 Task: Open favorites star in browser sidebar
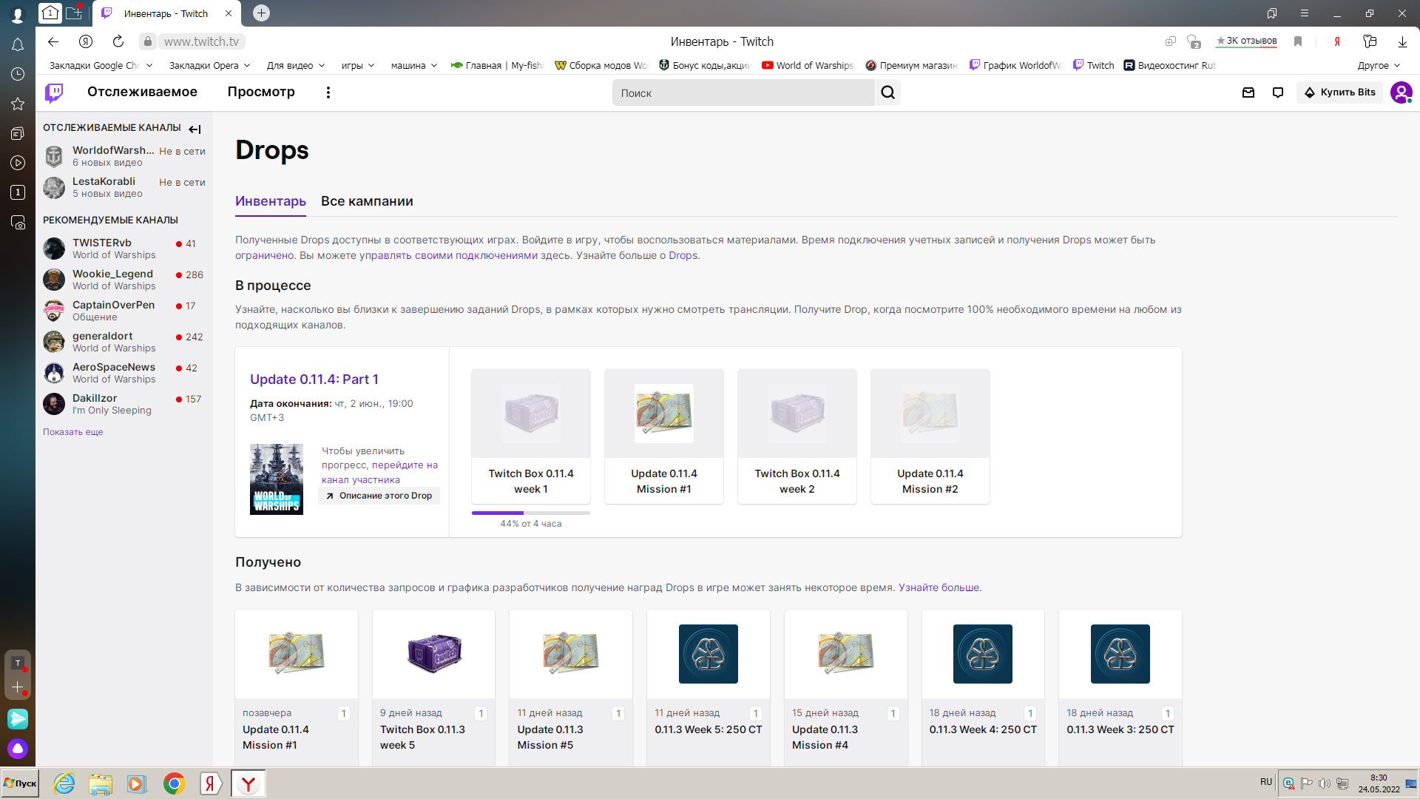click(18, 104)
